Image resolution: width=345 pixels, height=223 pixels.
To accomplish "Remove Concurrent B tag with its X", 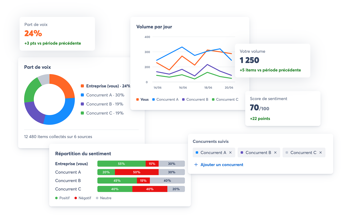I will click(275, 152).
